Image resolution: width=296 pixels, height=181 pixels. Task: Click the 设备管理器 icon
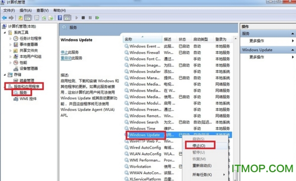tap(16, 69)
